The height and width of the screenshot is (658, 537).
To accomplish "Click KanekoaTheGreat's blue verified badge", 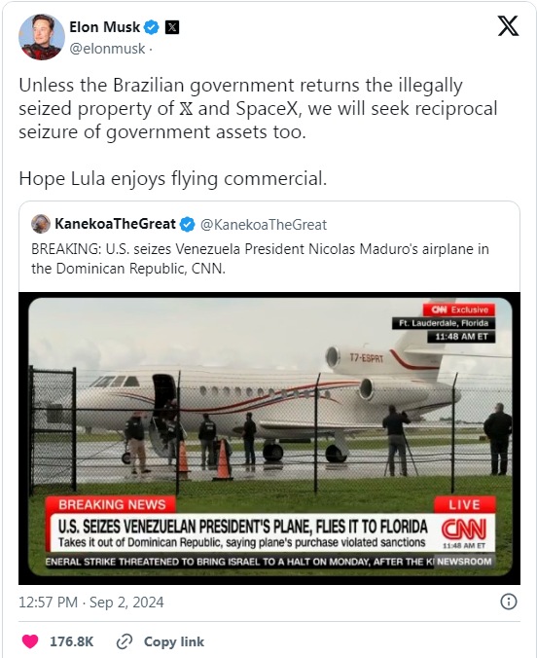I will (187, 225).
